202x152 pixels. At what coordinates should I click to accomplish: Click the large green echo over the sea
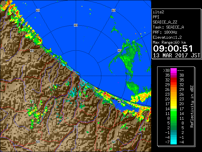[x=129, y=57]
